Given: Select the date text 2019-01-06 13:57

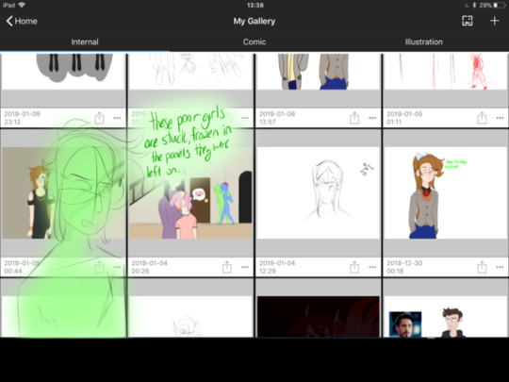Looking at the screenshot, I should tap(277, 118).
